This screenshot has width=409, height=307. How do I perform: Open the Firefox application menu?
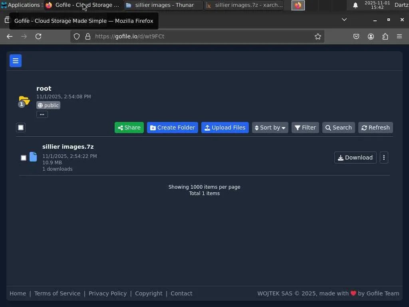[x=399, y=36]
